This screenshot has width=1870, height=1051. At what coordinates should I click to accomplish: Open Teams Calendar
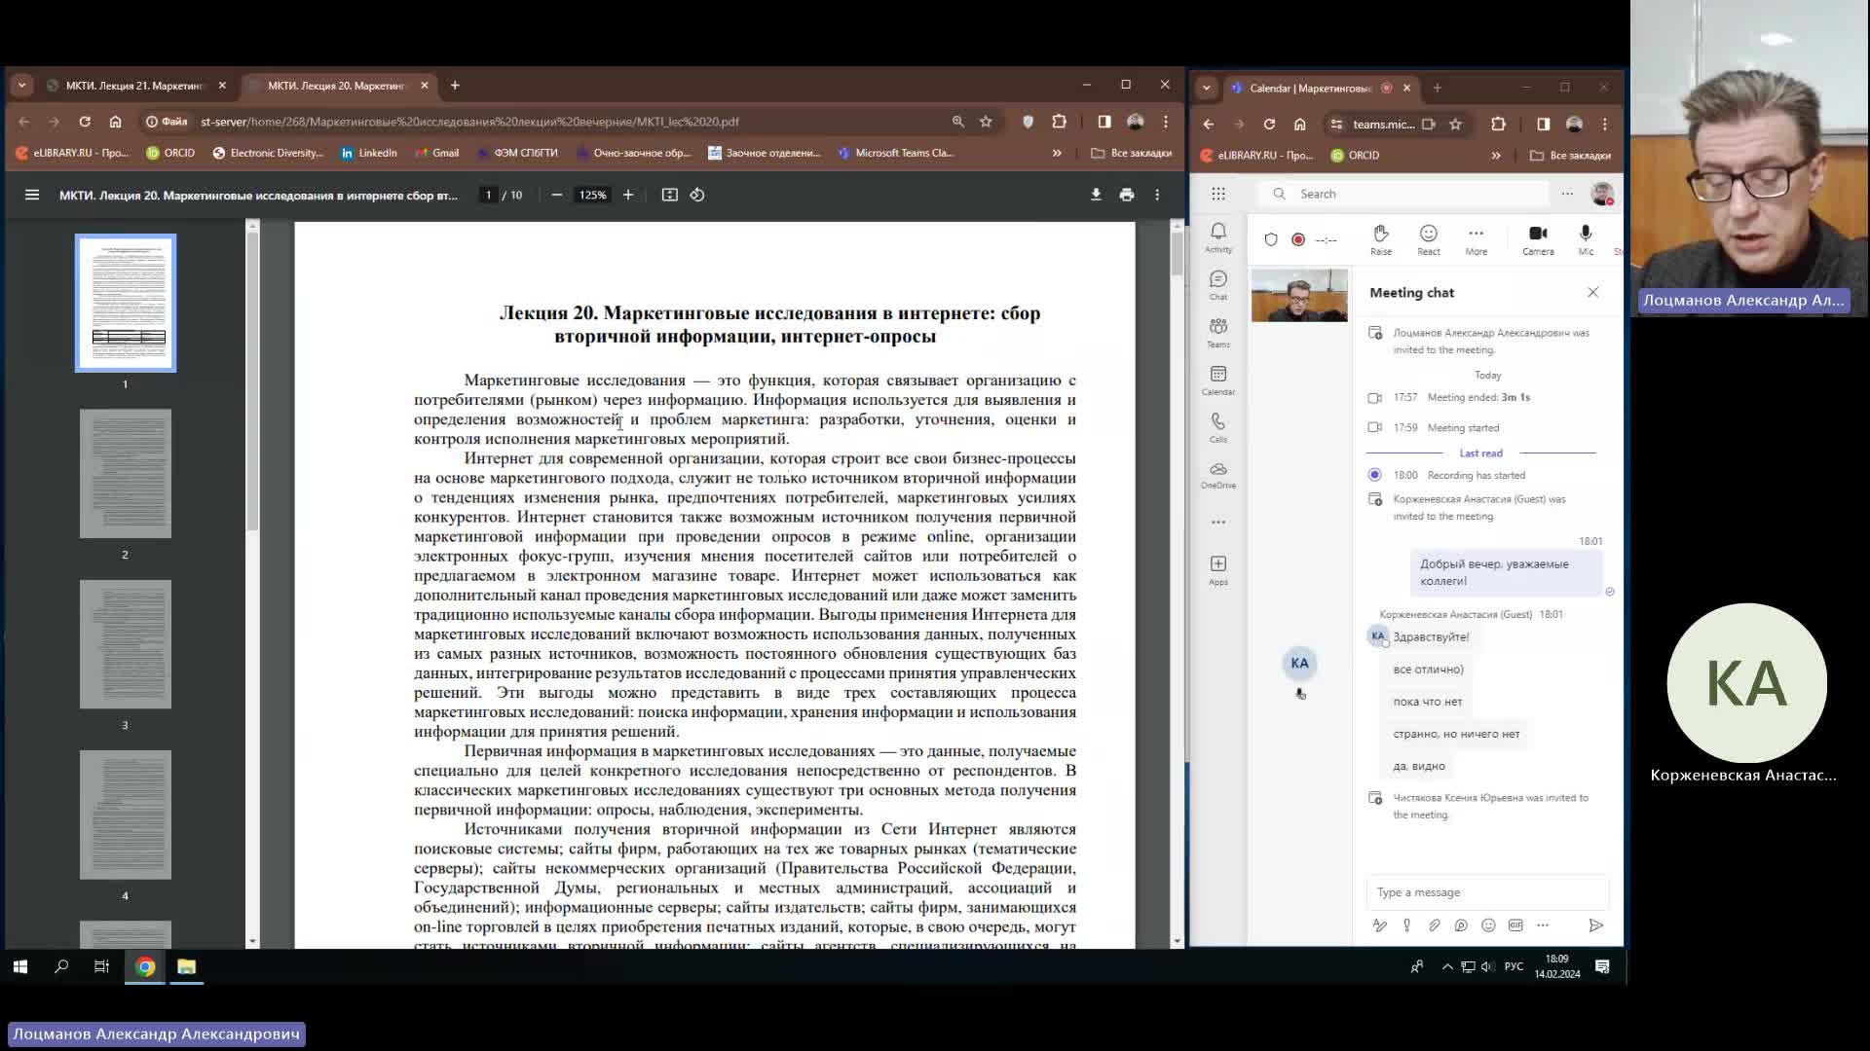[x=1218, y=380]
